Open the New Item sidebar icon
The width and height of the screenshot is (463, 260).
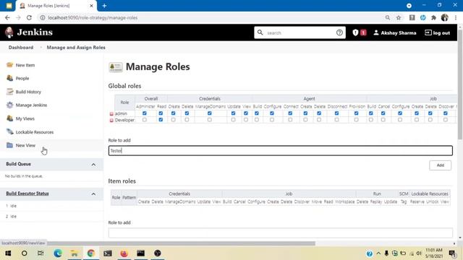(x=9, y=65)
